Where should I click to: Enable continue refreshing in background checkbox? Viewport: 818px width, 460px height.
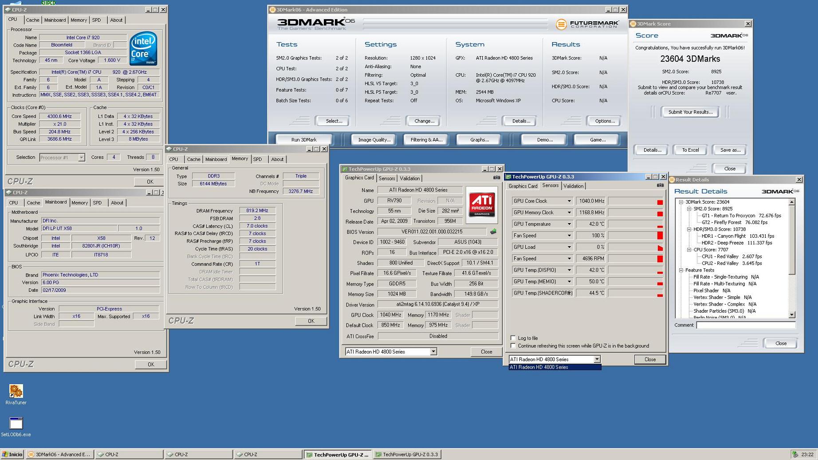pyautogui.click(x=513, y=346)
